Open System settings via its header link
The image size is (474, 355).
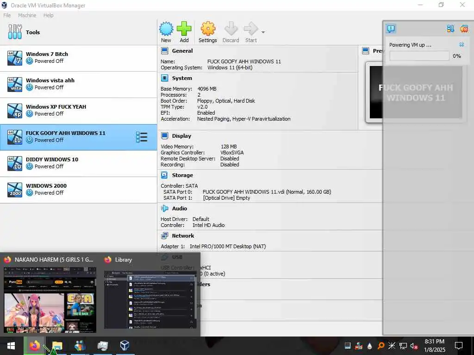tap(182, 78)
